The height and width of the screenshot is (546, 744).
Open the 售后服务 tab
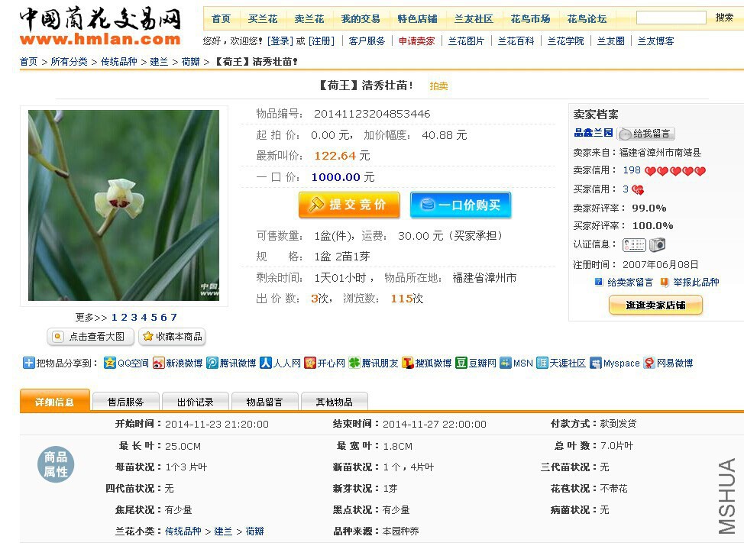point(125,402)
